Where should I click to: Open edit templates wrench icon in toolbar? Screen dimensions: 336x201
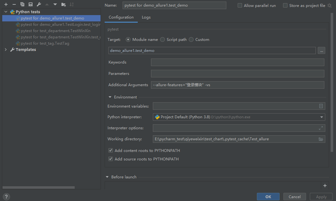coord(39,4)
